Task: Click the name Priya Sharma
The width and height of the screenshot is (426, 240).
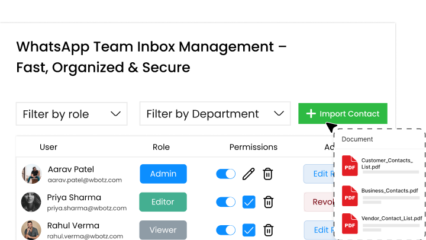Action: 74,197
